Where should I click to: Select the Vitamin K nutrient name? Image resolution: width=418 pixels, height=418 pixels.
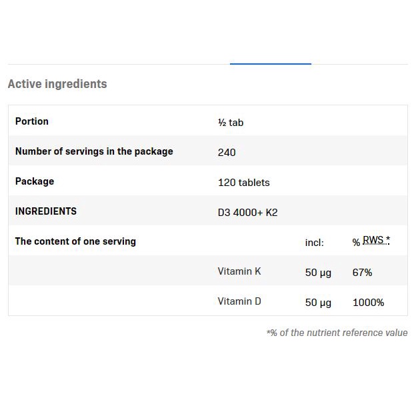click(239, 271)
